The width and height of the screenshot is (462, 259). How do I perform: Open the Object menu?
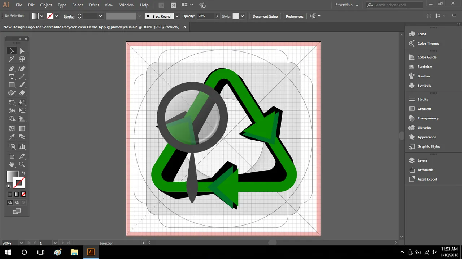coord(46,5)
